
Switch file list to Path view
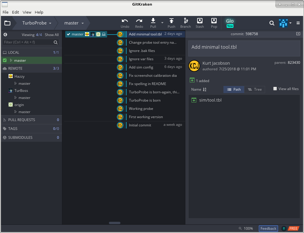(x=234, y=89)
